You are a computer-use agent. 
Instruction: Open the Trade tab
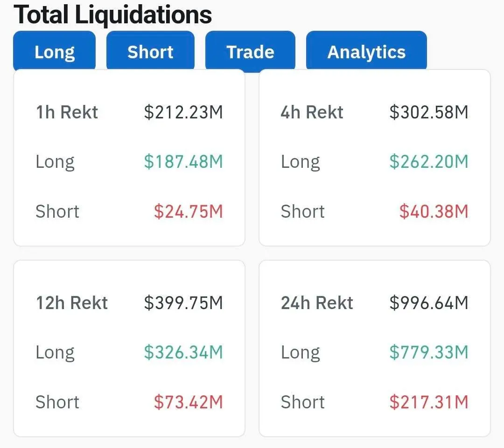tap(250, 52)
